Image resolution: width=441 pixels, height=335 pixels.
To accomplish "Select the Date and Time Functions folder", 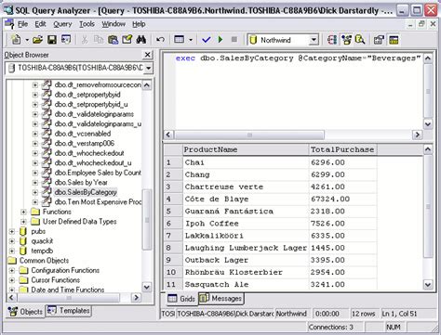I will coord(68,290).
